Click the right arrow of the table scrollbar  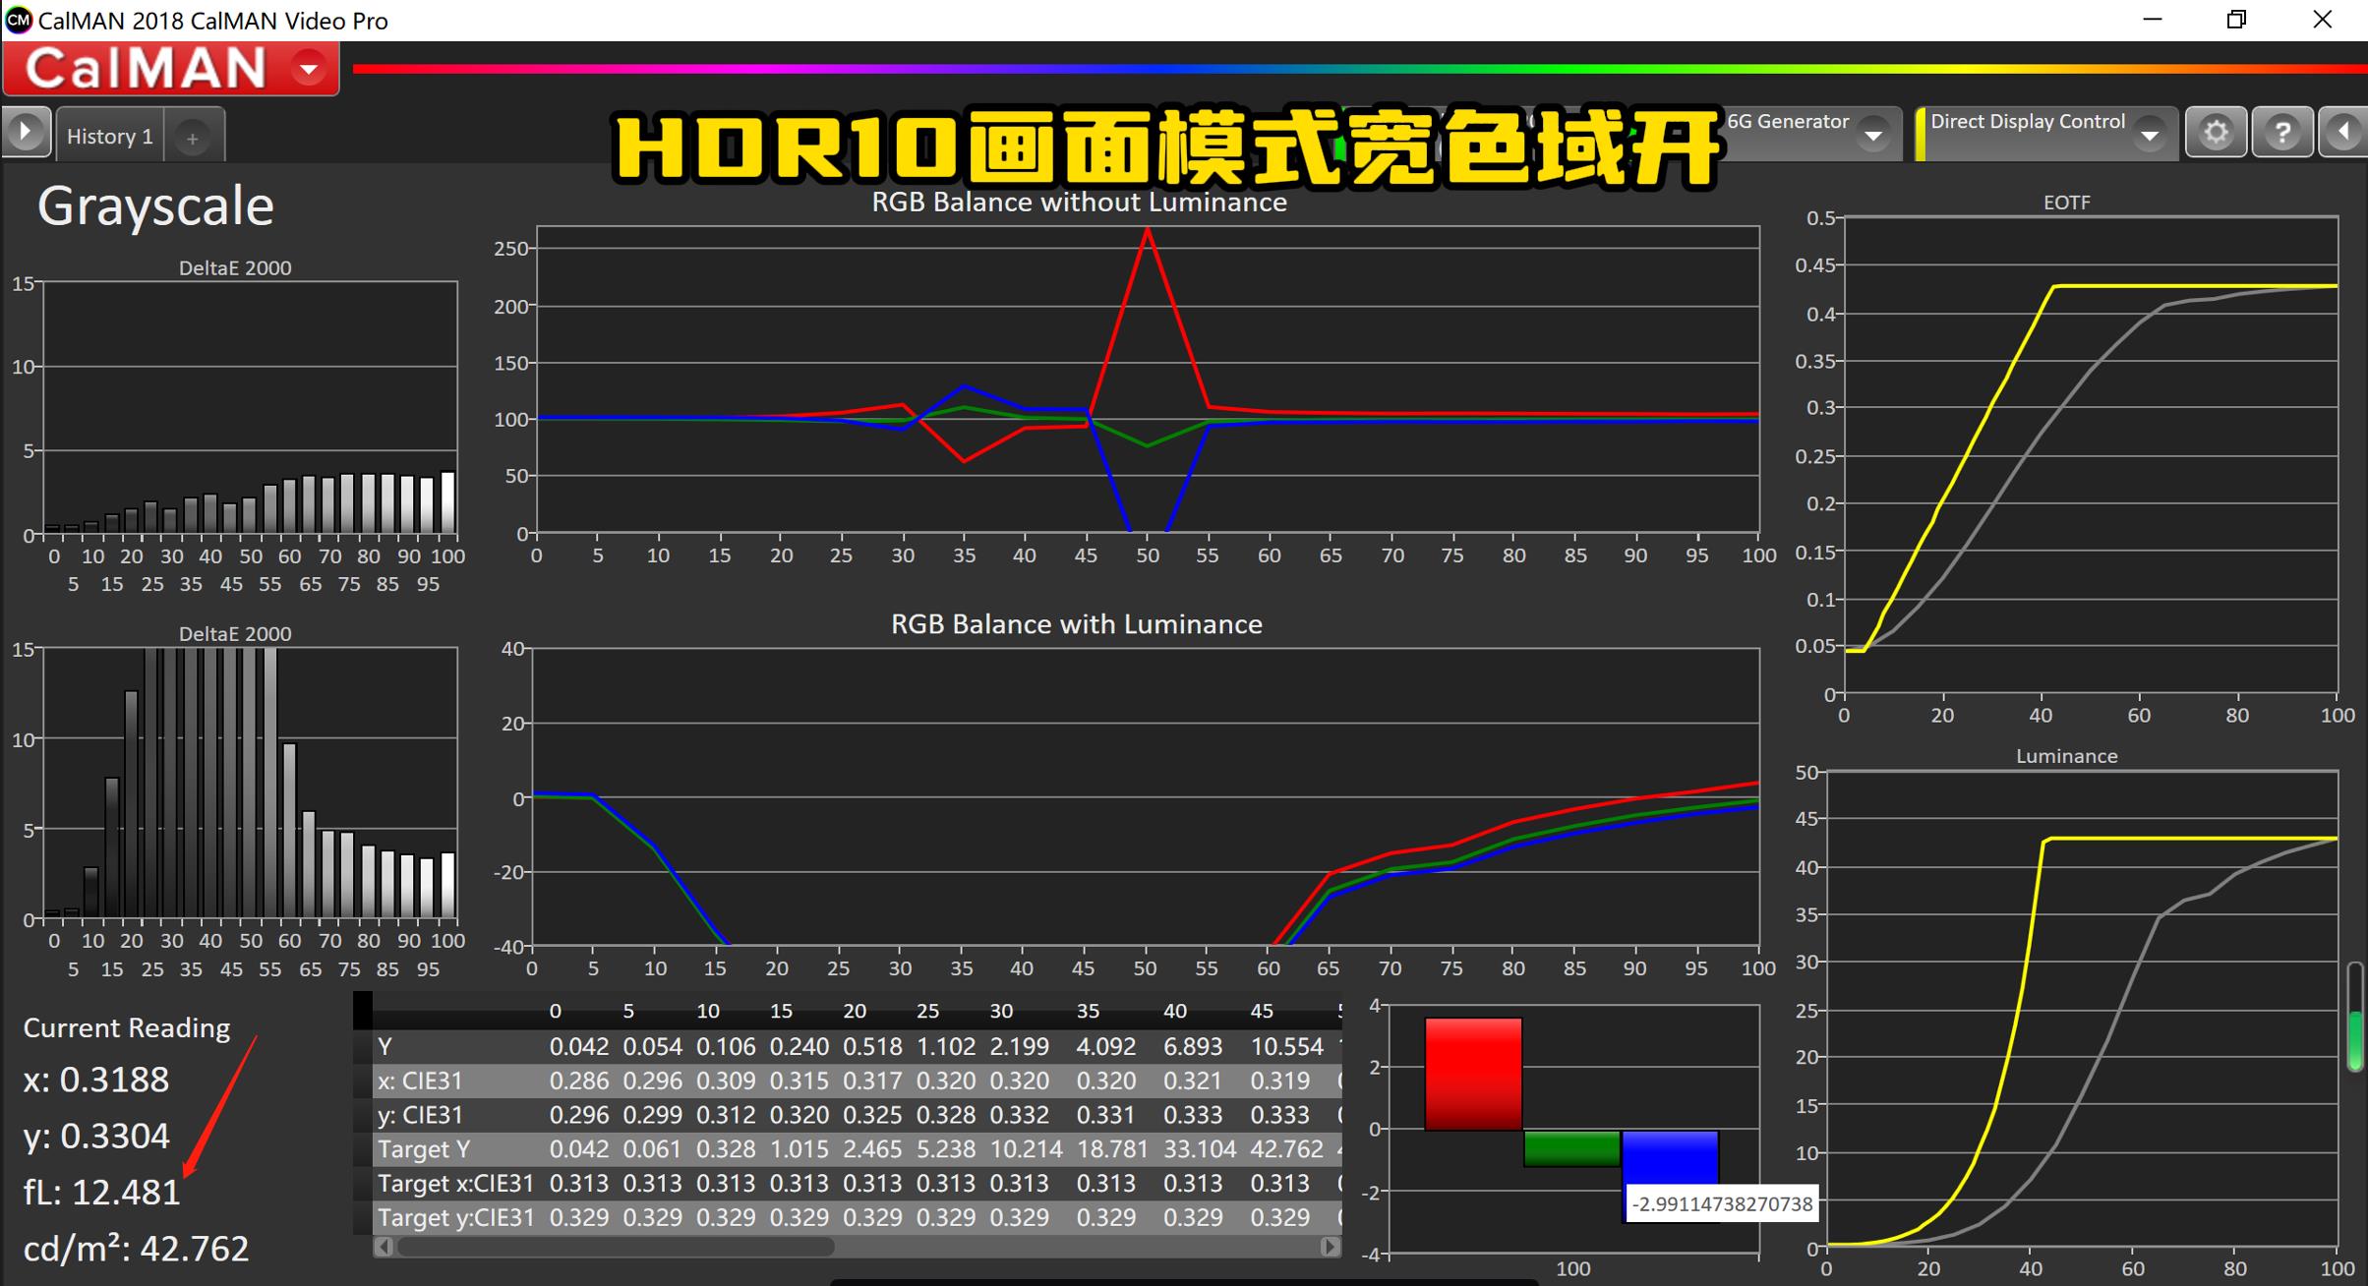tap(1332, 1247)
